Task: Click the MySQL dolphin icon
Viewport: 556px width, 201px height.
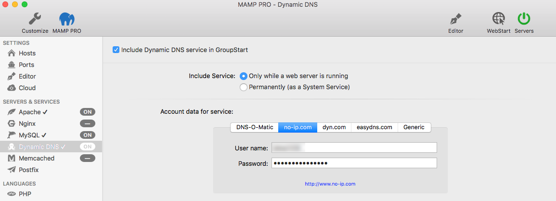Action: pos(12,135)
